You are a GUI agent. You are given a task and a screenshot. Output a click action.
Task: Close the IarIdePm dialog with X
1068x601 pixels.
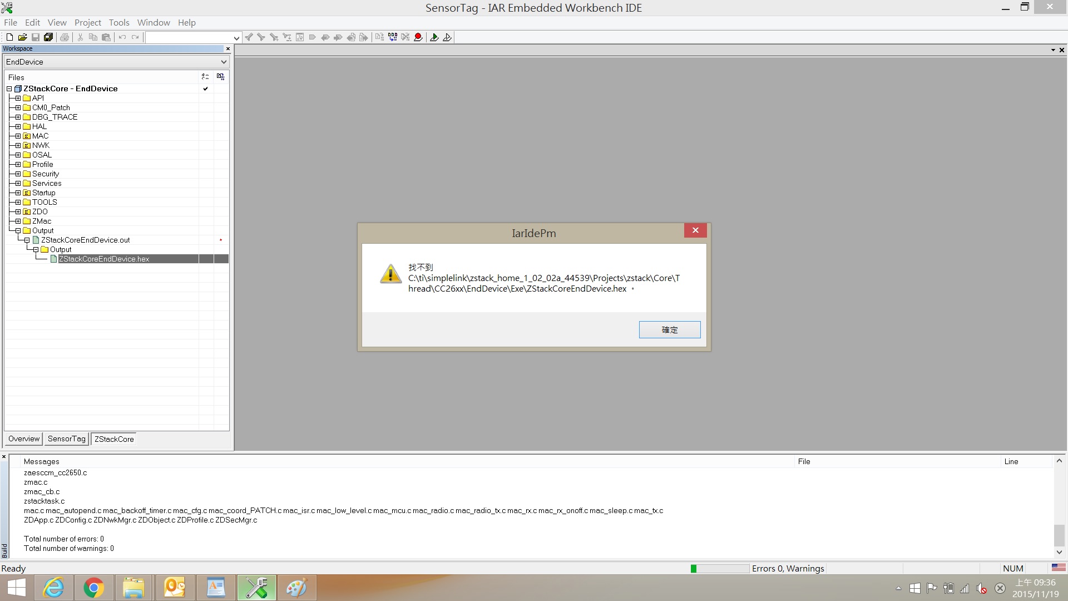(x=695, y=230)
